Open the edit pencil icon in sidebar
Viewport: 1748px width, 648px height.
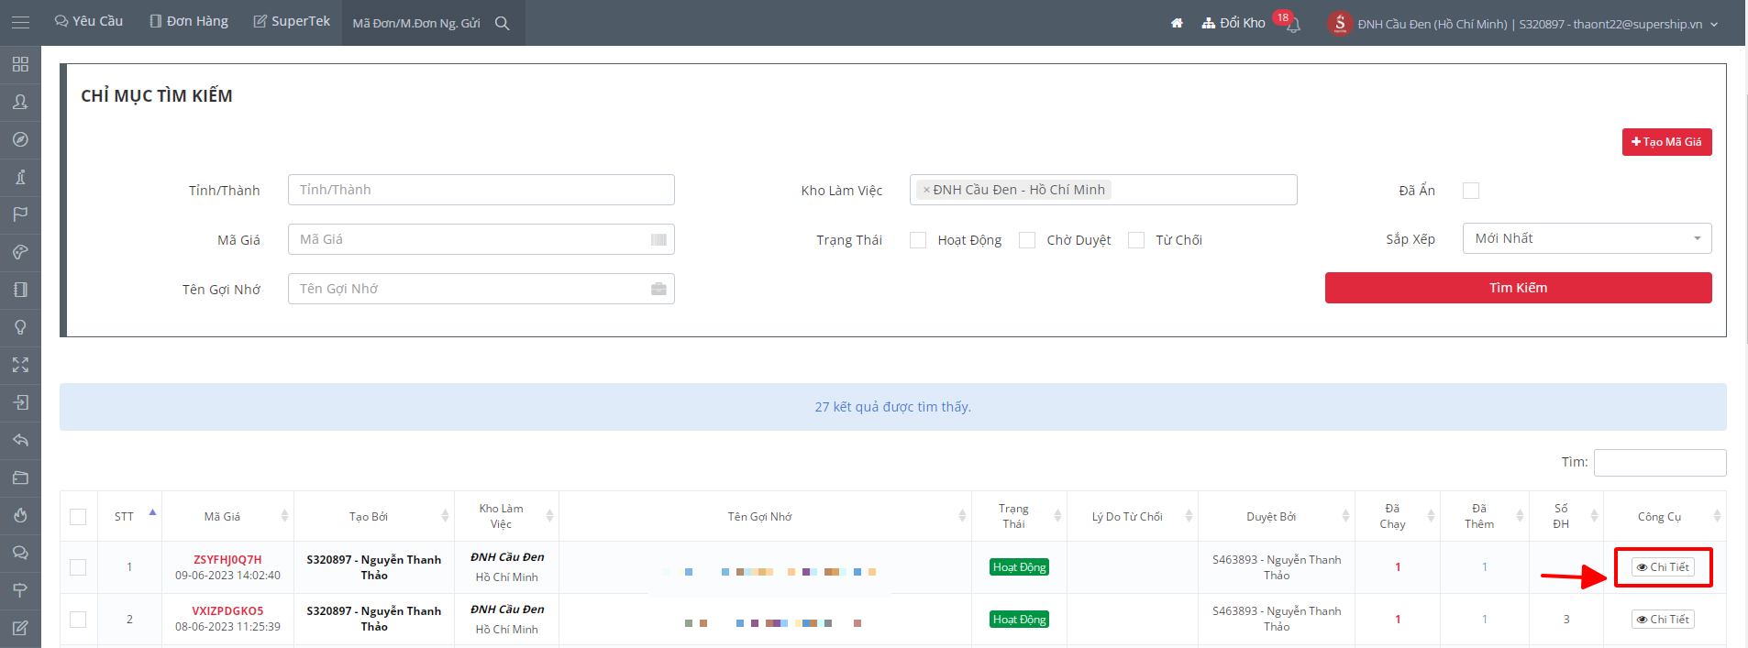pos(20,628)
